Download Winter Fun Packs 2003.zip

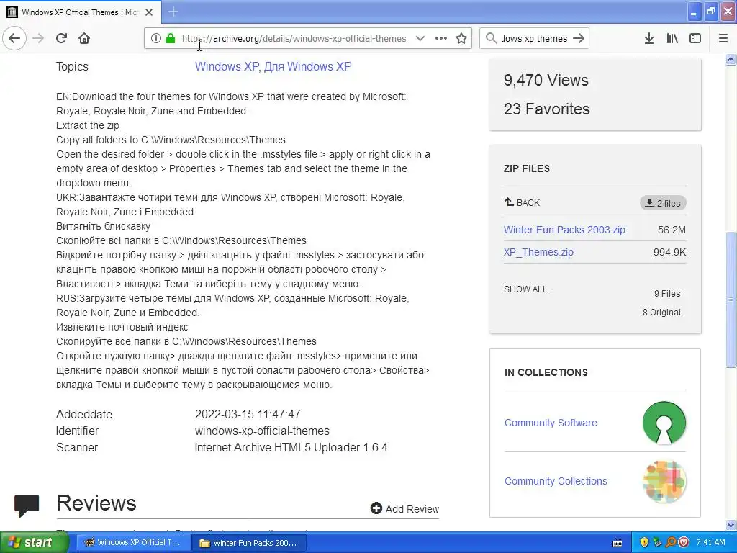(x=564, y=230)
